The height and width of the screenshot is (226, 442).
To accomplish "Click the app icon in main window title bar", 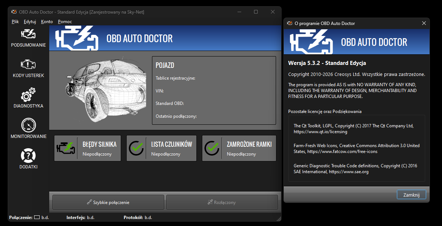I will [x=14, y=12].
